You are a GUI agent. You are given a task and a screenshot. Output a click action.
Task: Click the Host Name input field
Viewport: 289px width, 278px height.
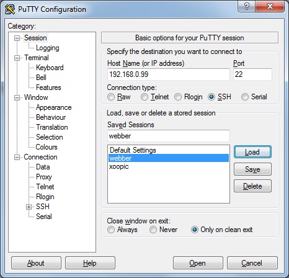[169, 74]
